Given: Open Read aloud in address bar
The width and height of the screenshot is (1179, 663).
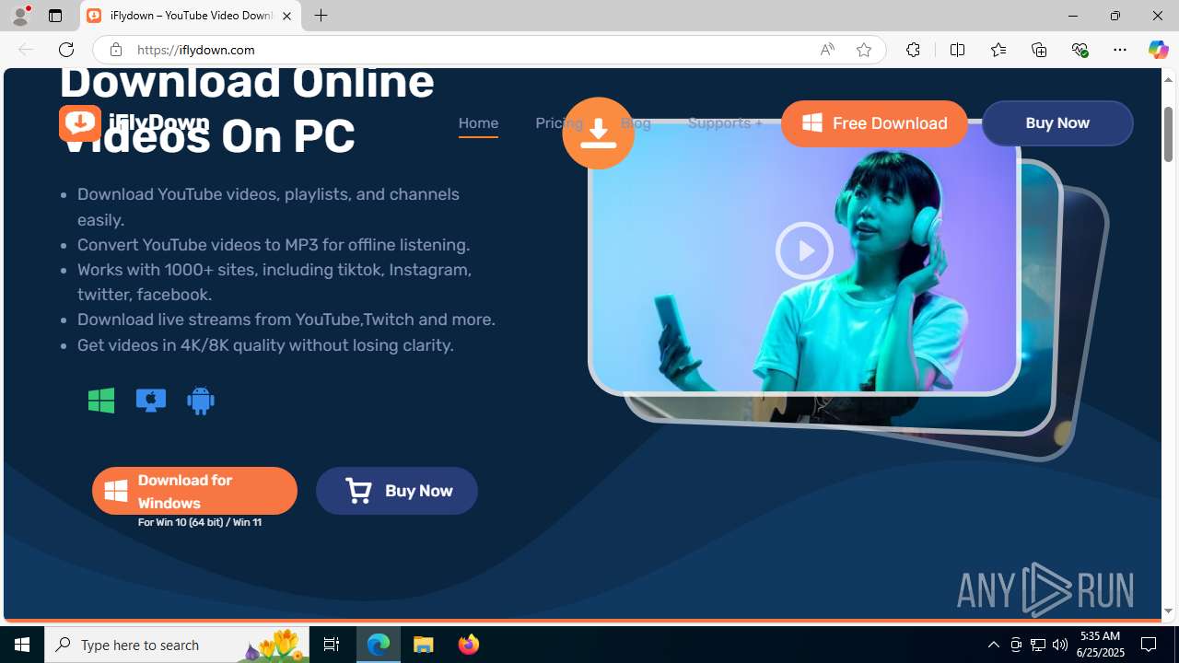Looking at the screenshot, I should coord(827,50).
